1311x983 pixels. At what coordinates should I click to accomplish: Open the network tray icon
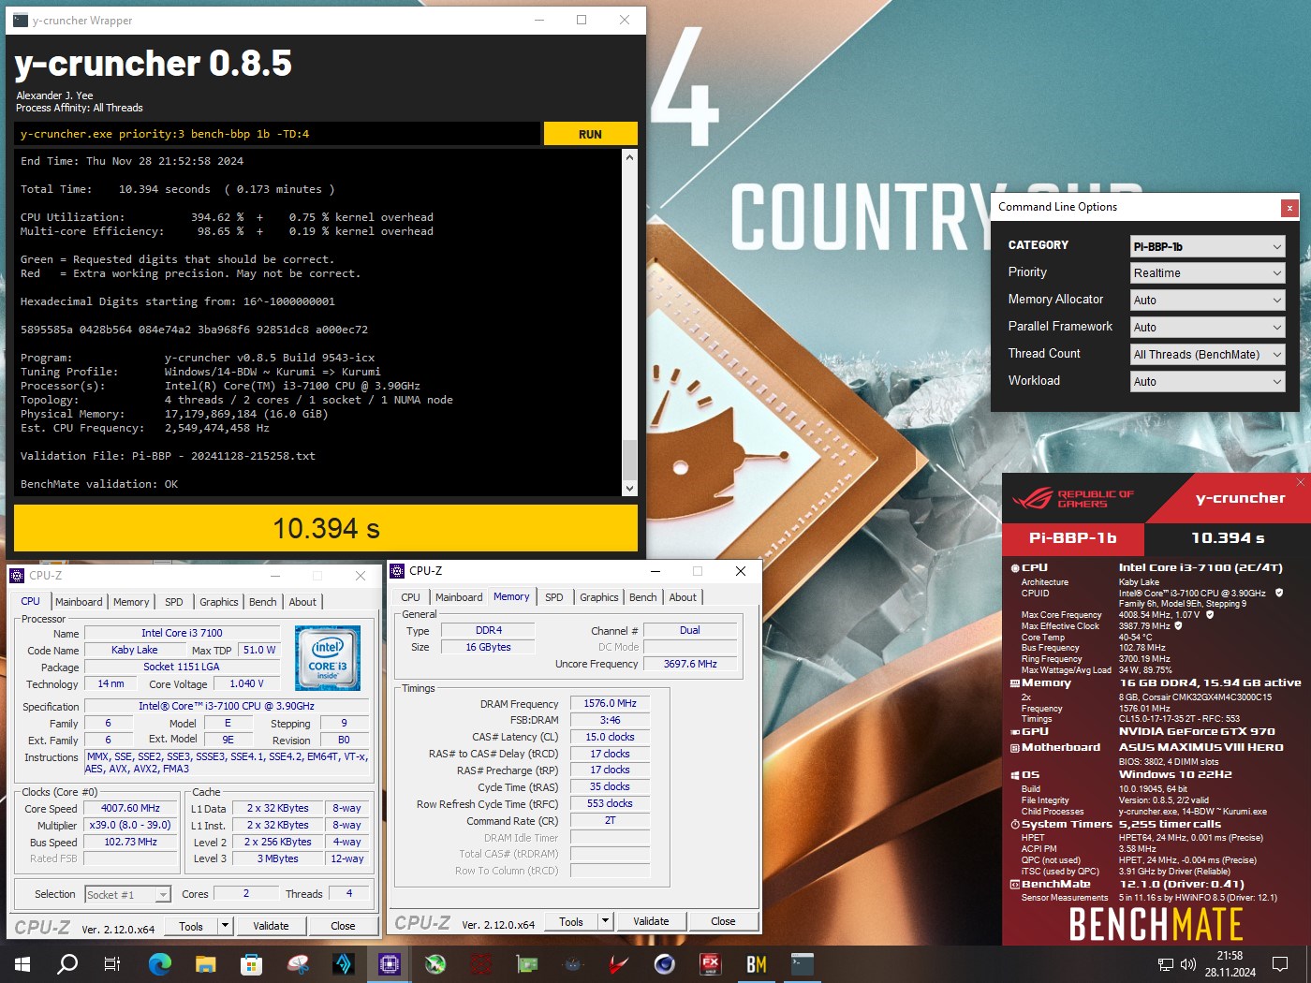(1166, 964)
